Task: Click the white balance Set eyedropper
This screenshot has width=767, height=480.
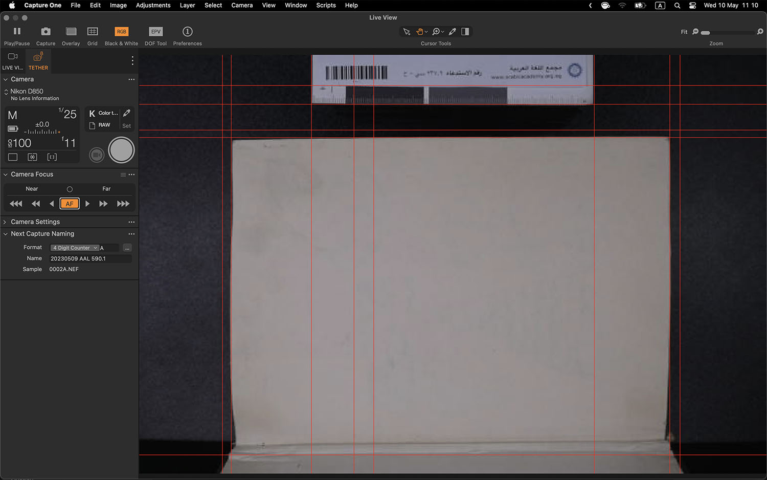Action: tap(127, 113)
